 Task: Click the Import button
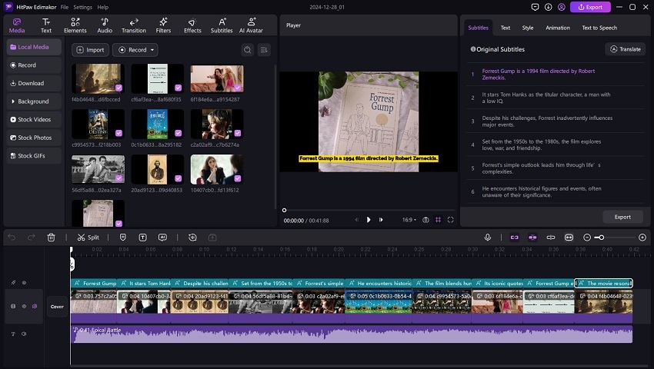pos(90,50)
